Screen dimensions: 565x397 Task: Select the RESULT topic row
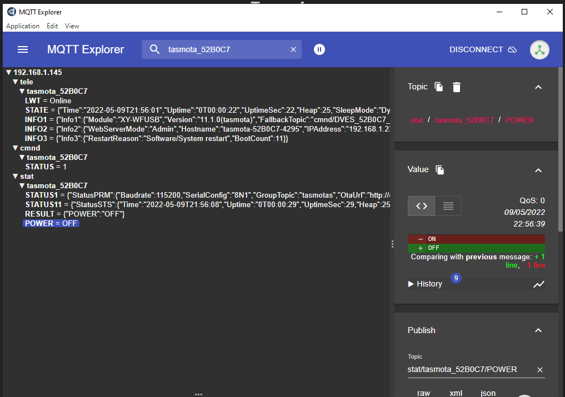click(74, 214)
